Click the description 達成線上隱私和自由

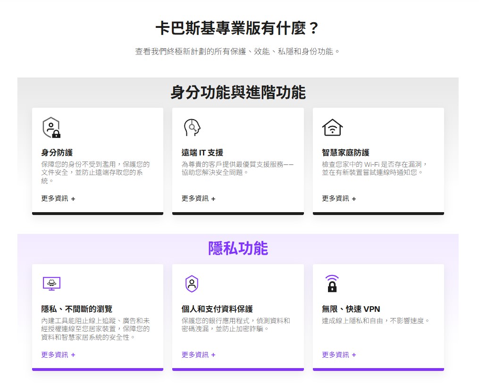coord(376,321)
